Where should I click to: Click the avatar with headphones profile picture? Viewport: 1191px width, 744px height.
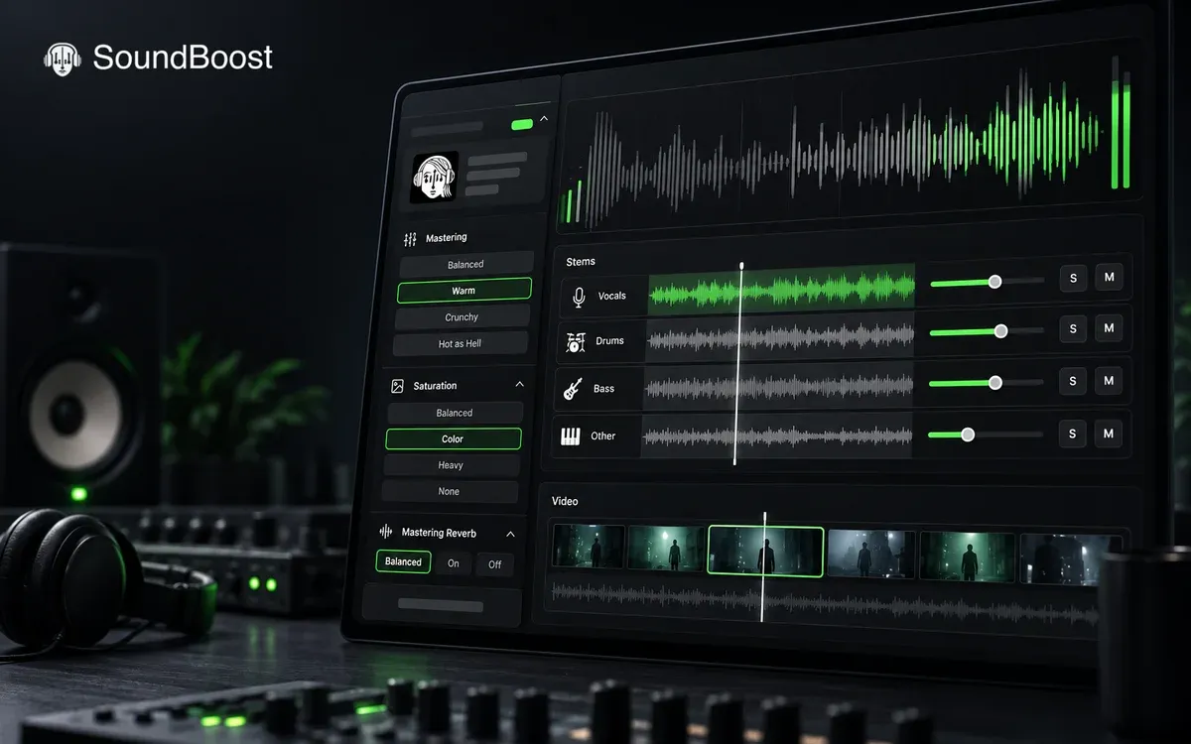coord(434,178)
